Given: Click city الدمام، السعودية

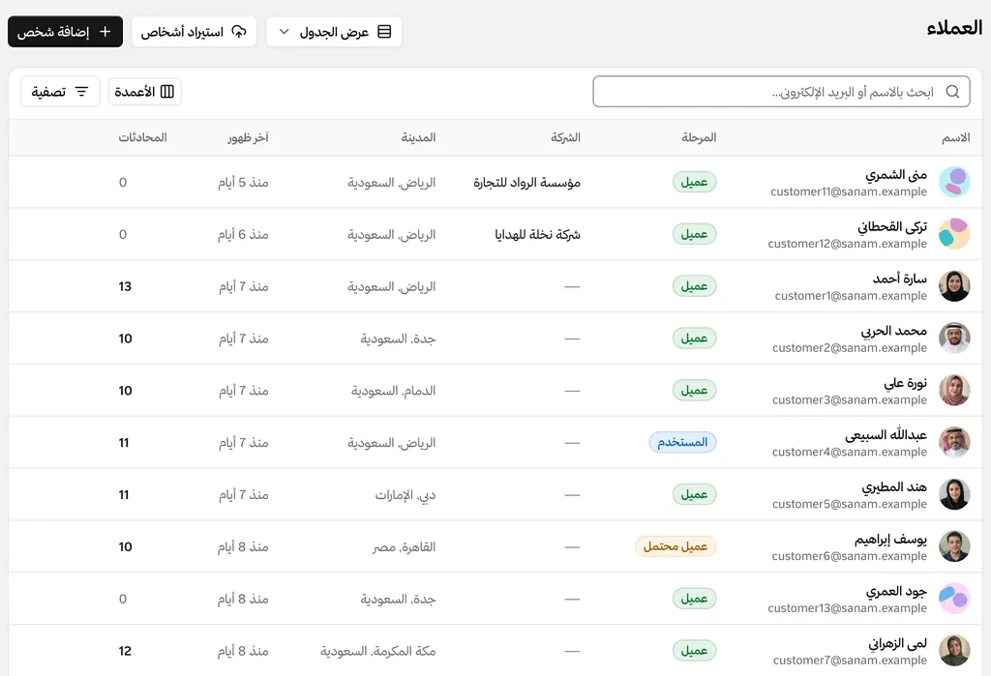Looking at the screenshot, I should point(394,391).
